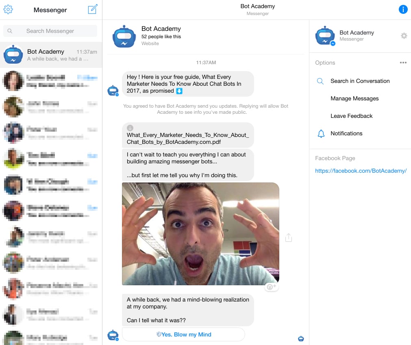Compose a new message icon
Image resolution: width=411 pixels, height=345 pixels.
93,9
